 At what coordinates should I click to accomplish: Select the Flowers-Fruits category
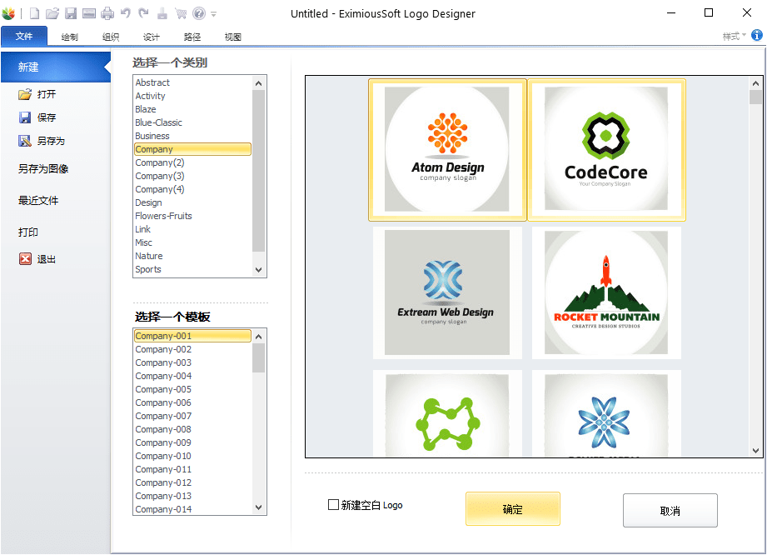pos(192,216)
